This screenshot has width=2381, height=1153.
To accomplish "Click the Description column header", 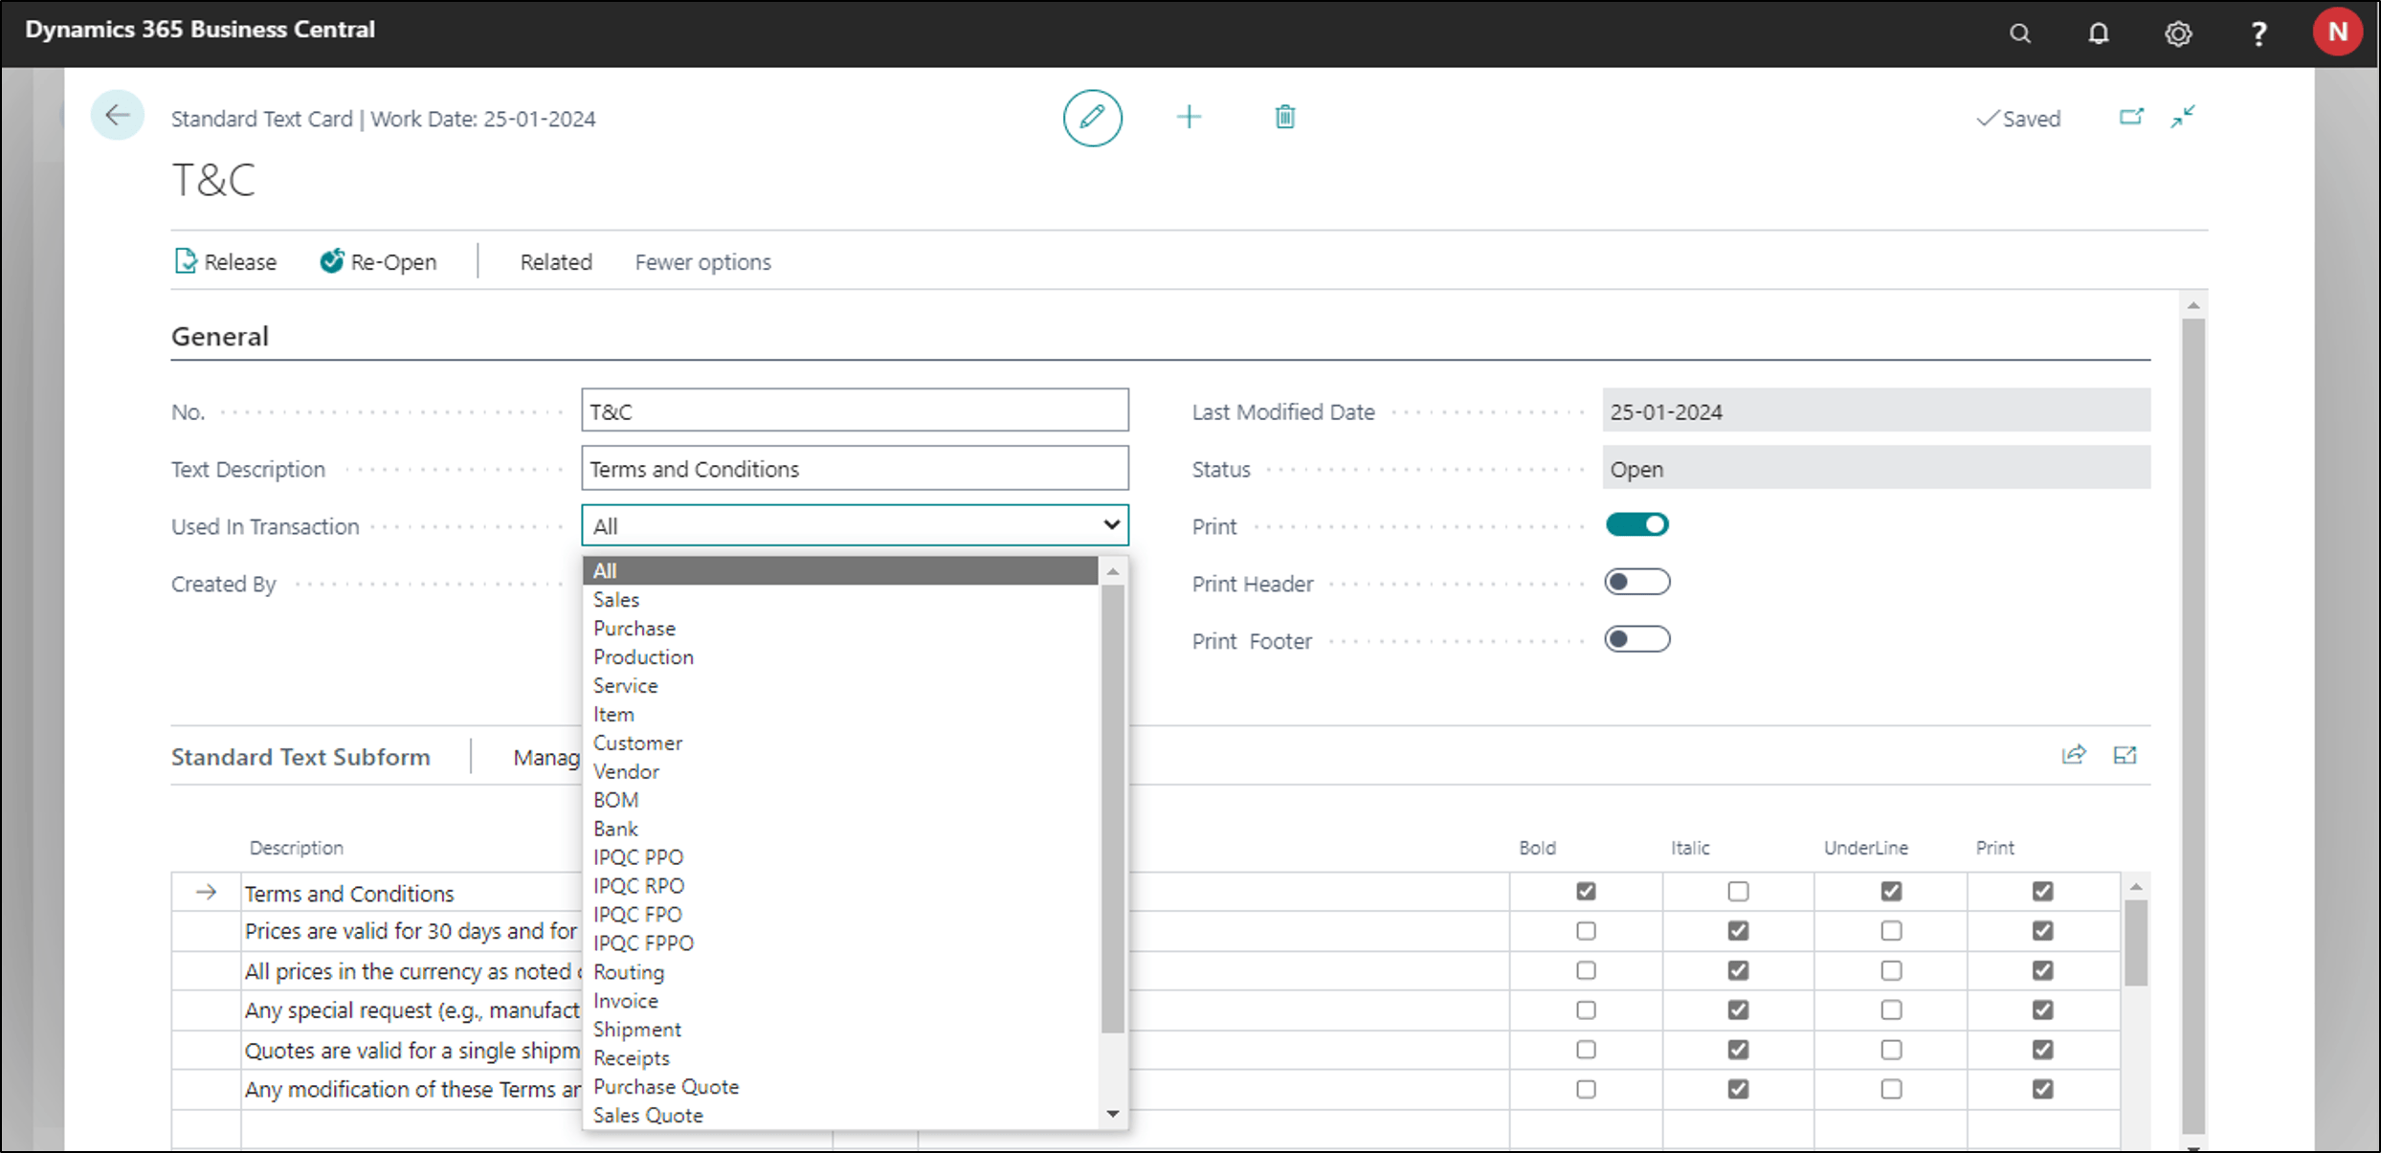I will (x=296, y=848).
